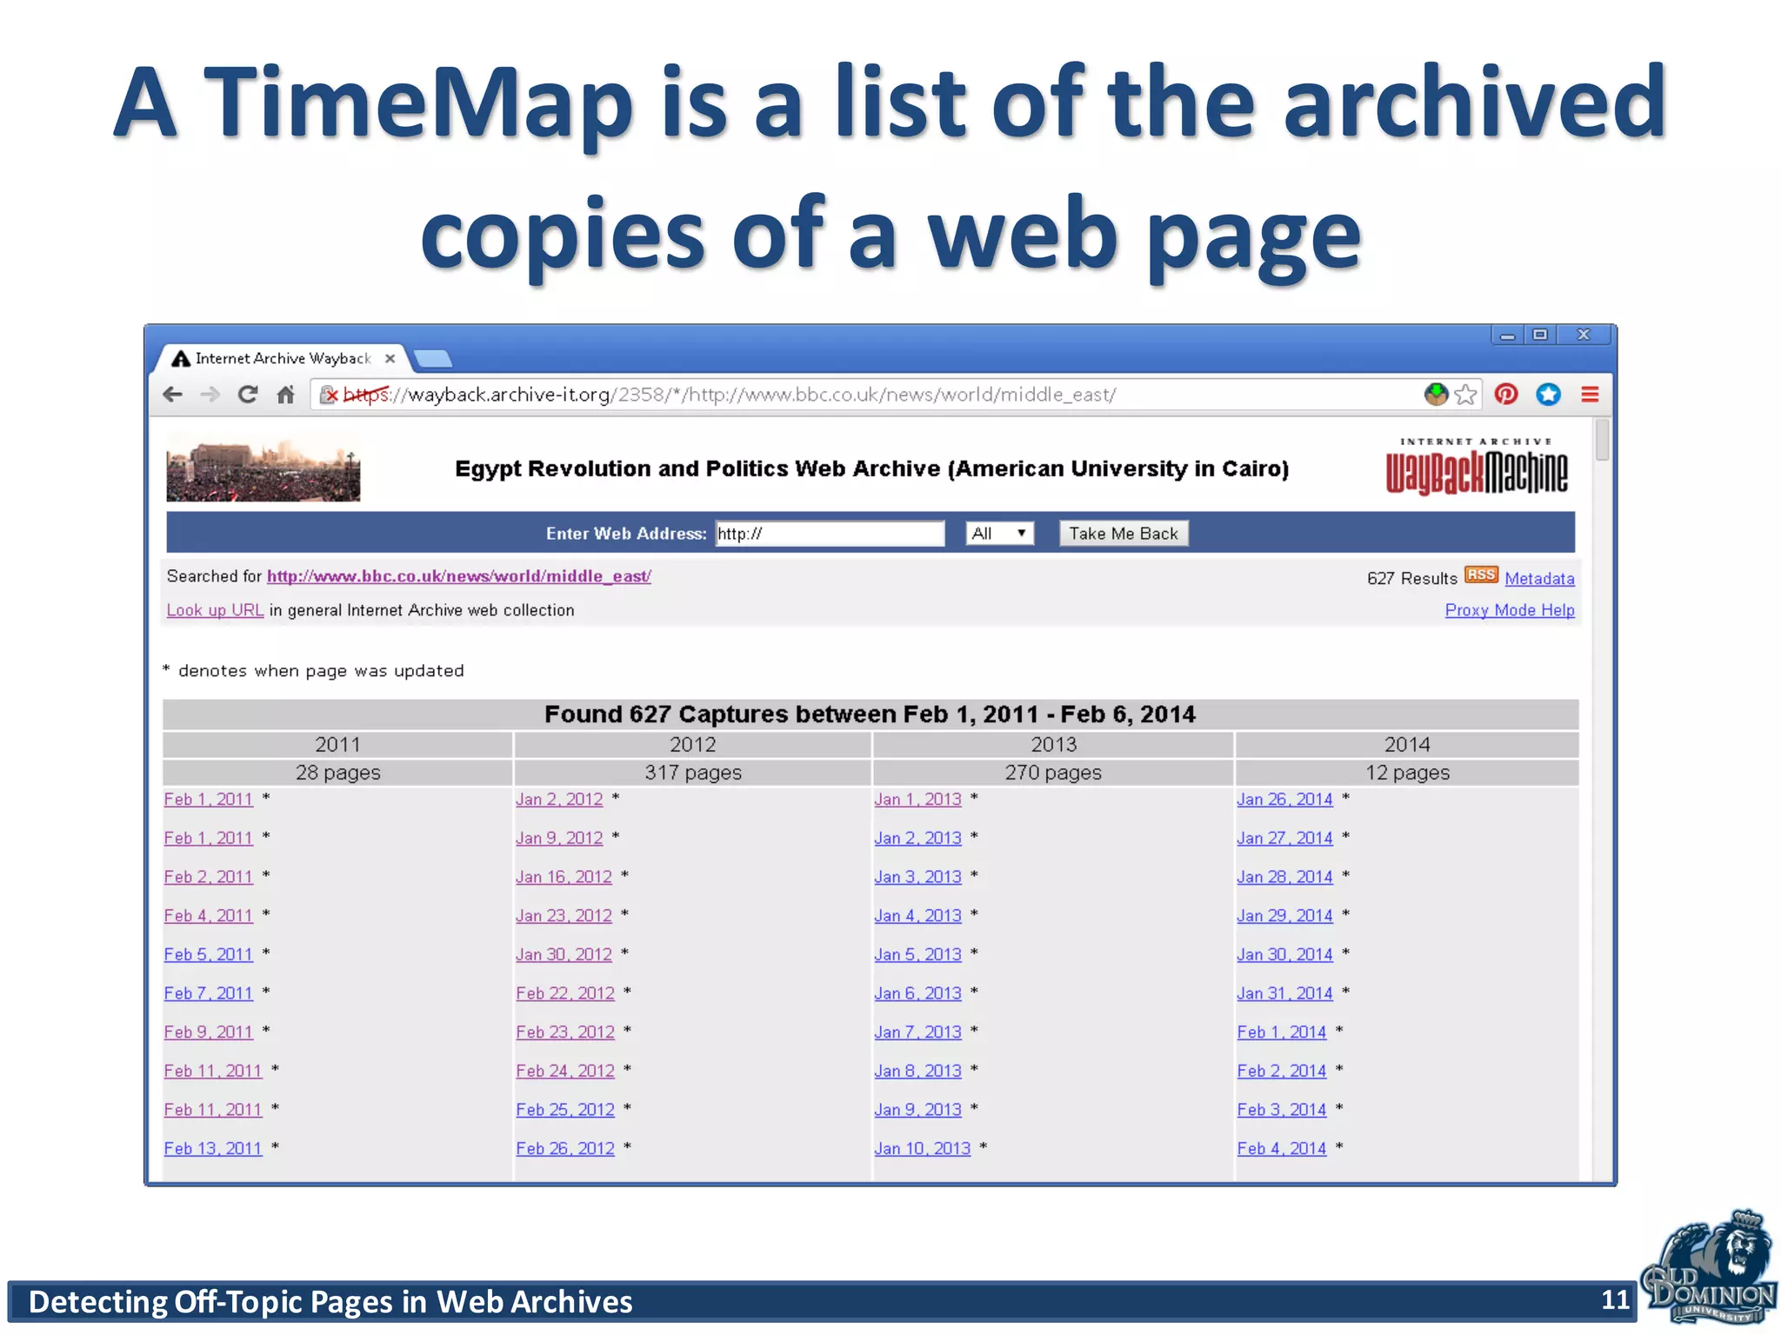Screen dimensions: 1781x1335
Task: Click the browser Forward arrow
Action: coord(210,395)
